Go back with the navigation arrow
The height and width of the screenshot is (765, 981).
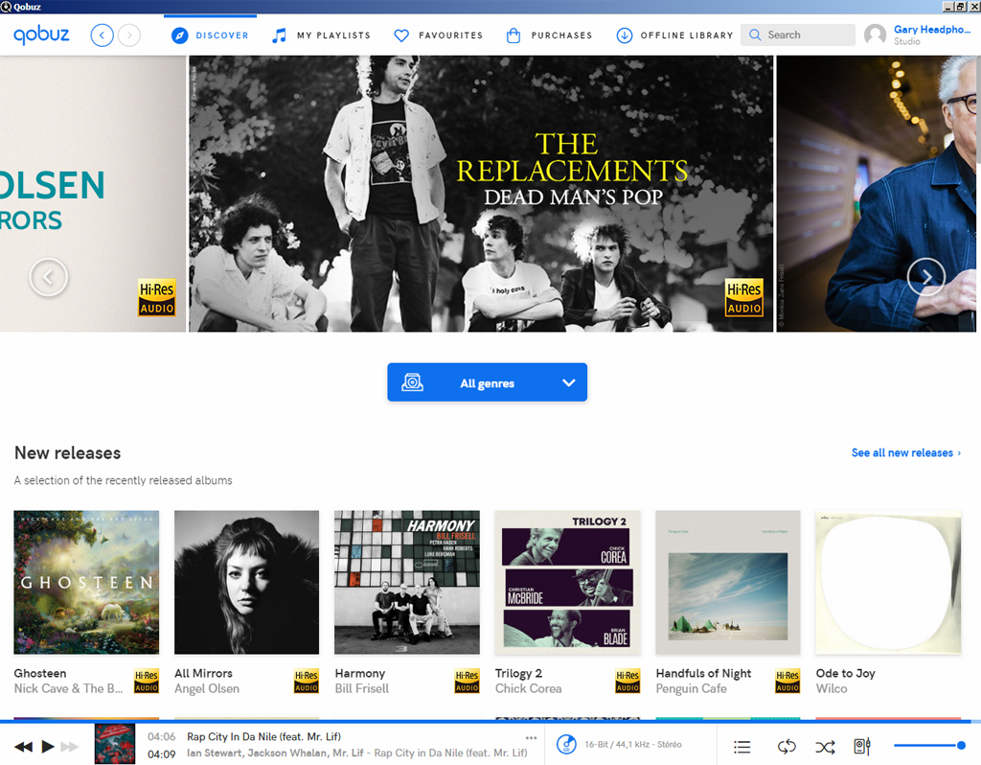[x=102, y=35]
